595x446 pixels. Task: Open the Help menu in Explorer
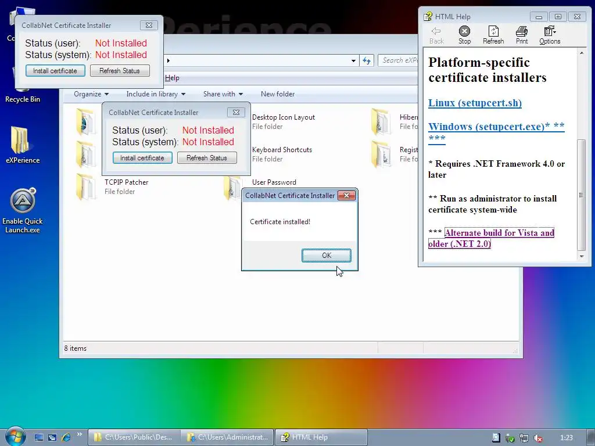[x=172, y=78]
